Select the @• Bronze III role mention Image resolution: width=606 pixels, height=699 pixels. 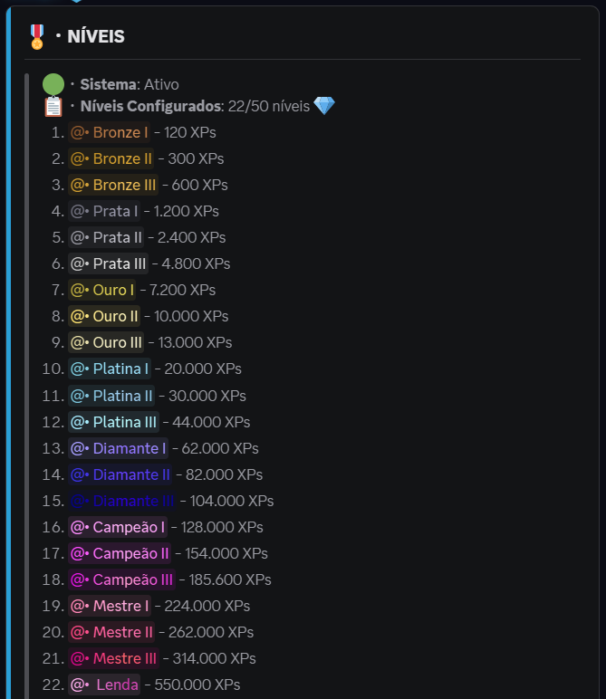112,185
